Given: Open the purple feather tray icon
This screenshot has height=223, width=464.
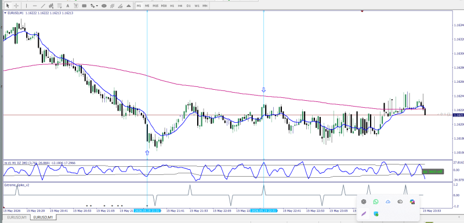Looking at the screenshot, I should pos(364,214).
